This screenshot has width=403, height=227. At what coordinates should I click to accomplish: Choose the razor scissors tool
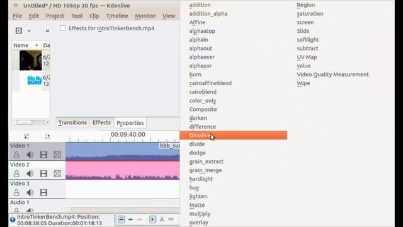(162, 219)
